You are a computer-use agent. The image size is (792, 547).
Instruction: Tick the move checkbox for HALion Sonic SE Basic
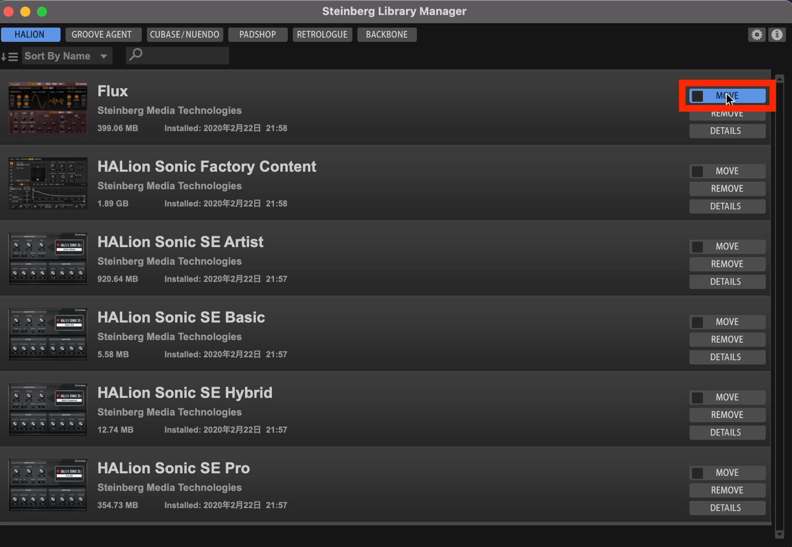tap(697, 322)
